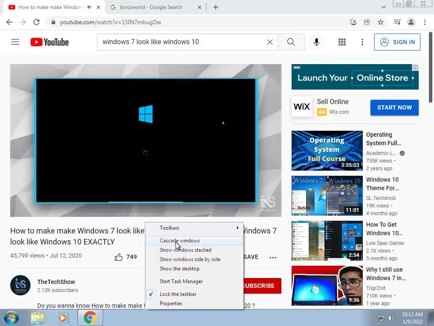This screenshot has height=326, width=434.
Task: Go to the YouTube logo home page
Action: (50, 42)
